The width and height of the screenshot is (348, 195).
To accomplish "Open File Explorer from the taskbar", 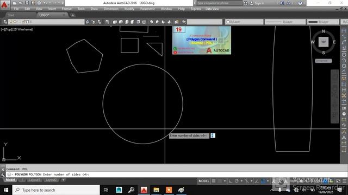I will coord(156,190).
